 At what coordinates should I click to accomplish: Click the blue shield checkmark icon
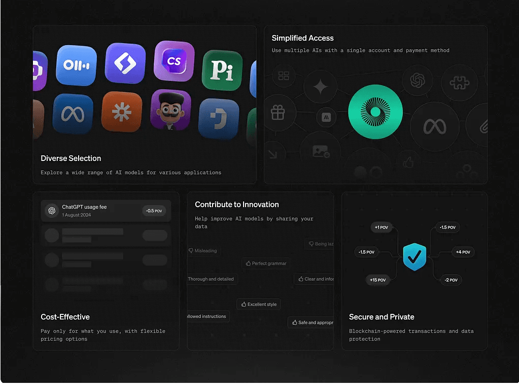tap(414, 257)
